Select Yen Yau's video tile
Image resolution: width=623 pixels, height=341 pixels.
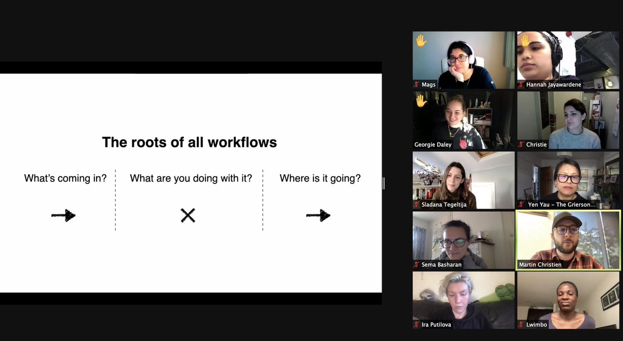(568, 180)
